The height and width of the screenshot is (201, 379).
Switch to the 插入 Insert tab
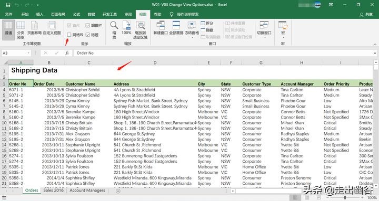39,14
